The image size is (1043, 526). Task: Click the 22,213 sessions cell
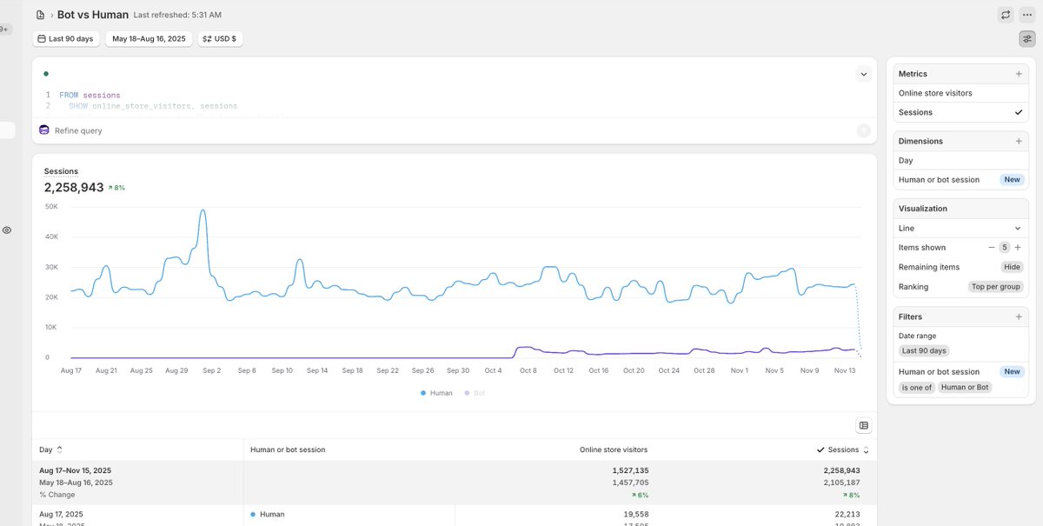point(846,514)
